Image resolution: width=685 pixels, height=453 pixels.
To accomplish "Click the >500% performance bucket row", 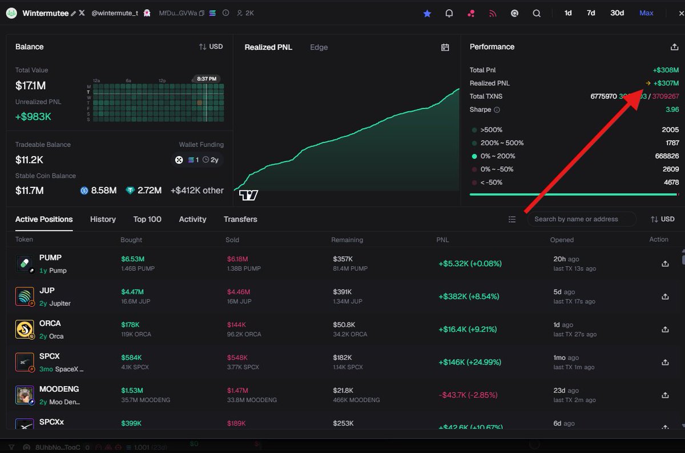I will click(x=574, y=130).
